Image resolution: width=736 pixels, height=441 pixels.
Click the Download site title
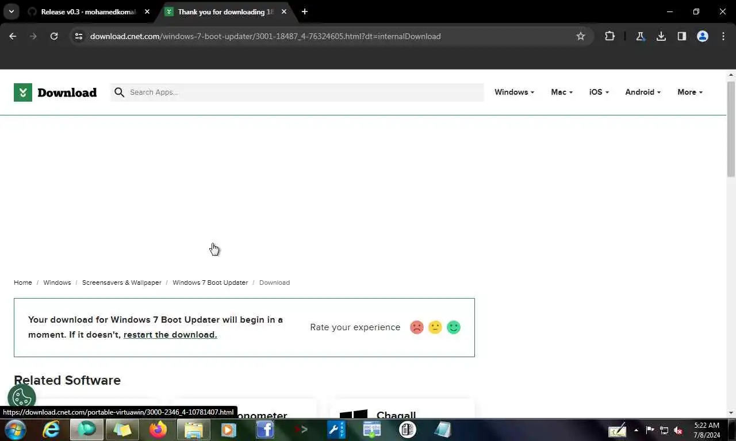click(67, 92)
